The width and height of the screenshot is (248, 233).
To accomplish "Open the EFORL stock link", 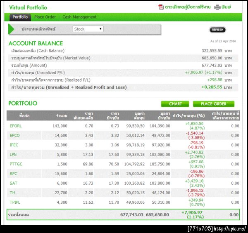I will (16, 126).
